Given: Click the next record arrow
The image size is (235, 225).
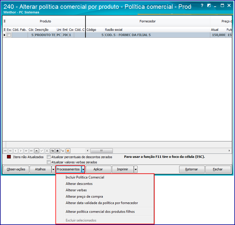Looking at the screenshot, I should (21, 151).
